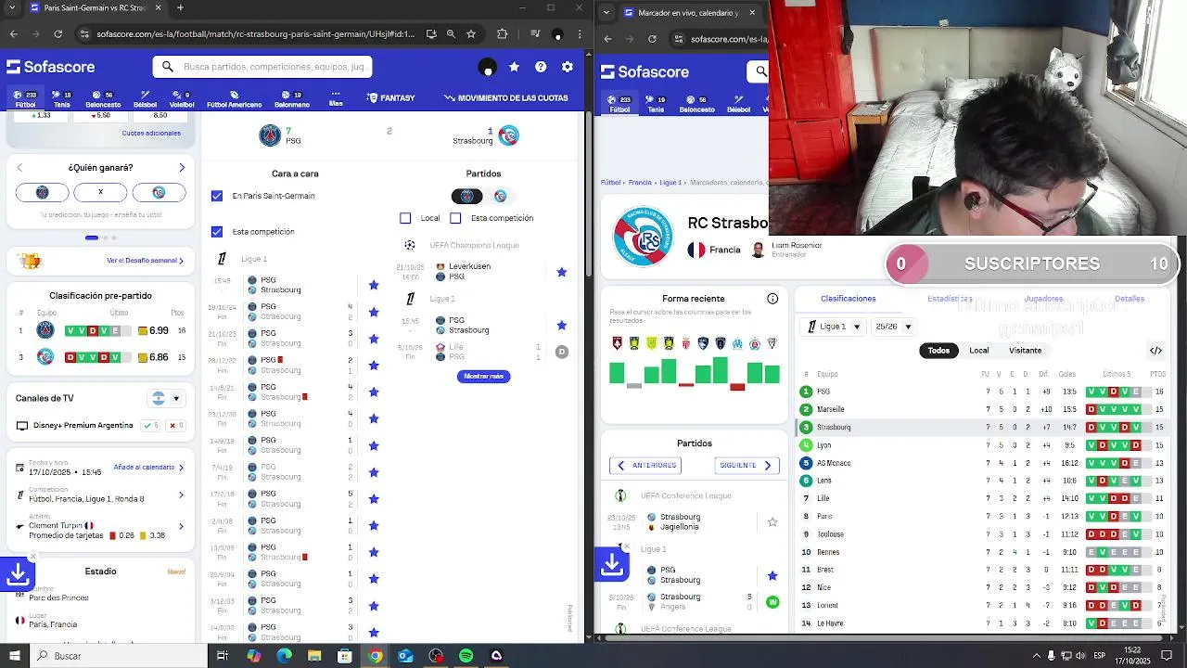Open referee Clement Turpin arrow
This screenshot has height=668, width=1187.
[x=181, y=526]
